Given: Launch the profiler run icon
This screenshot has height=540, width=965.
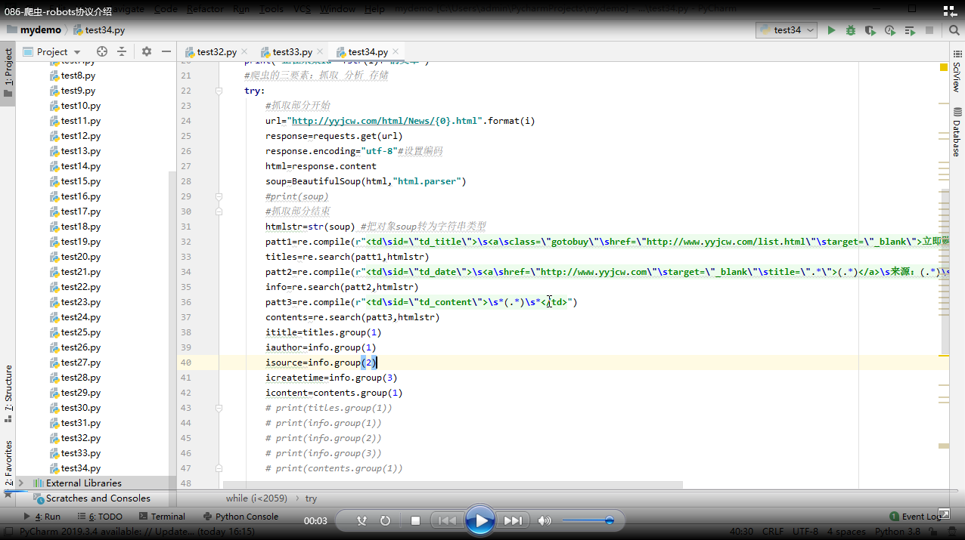Looking at the screenshot, I should click(890, 30).
